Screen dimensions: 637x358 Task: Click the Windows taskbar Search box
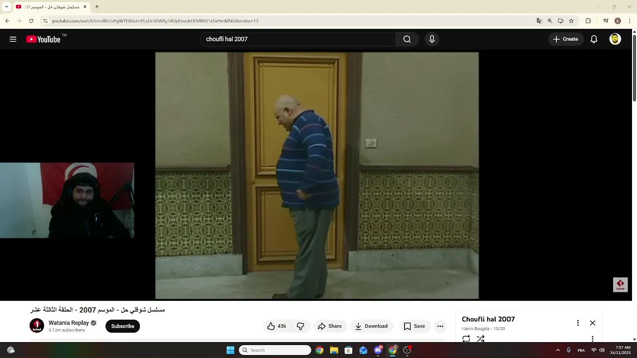275,350
